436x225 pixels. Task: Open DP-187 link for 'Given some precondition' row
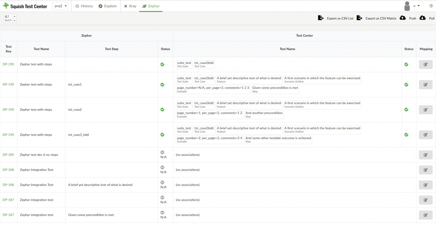point(9,215)
